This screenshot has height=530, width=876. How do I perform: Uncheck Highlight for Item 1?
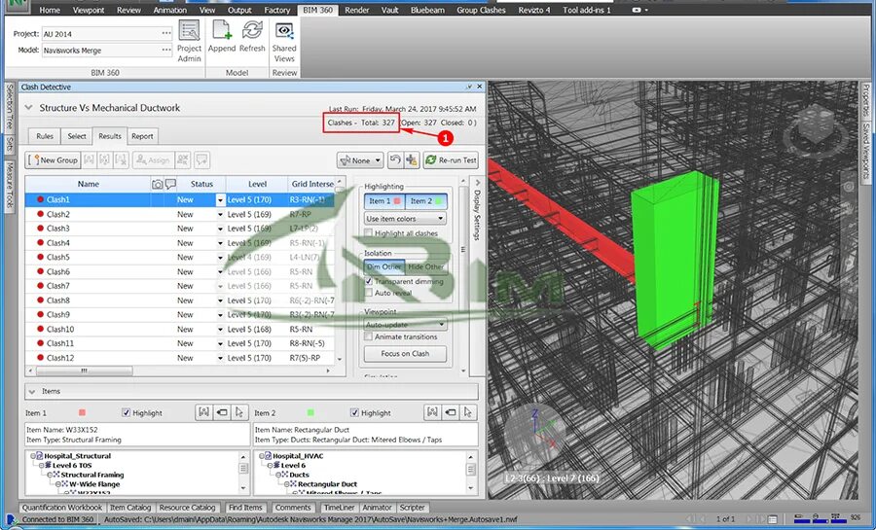click(x=127, y=413)
